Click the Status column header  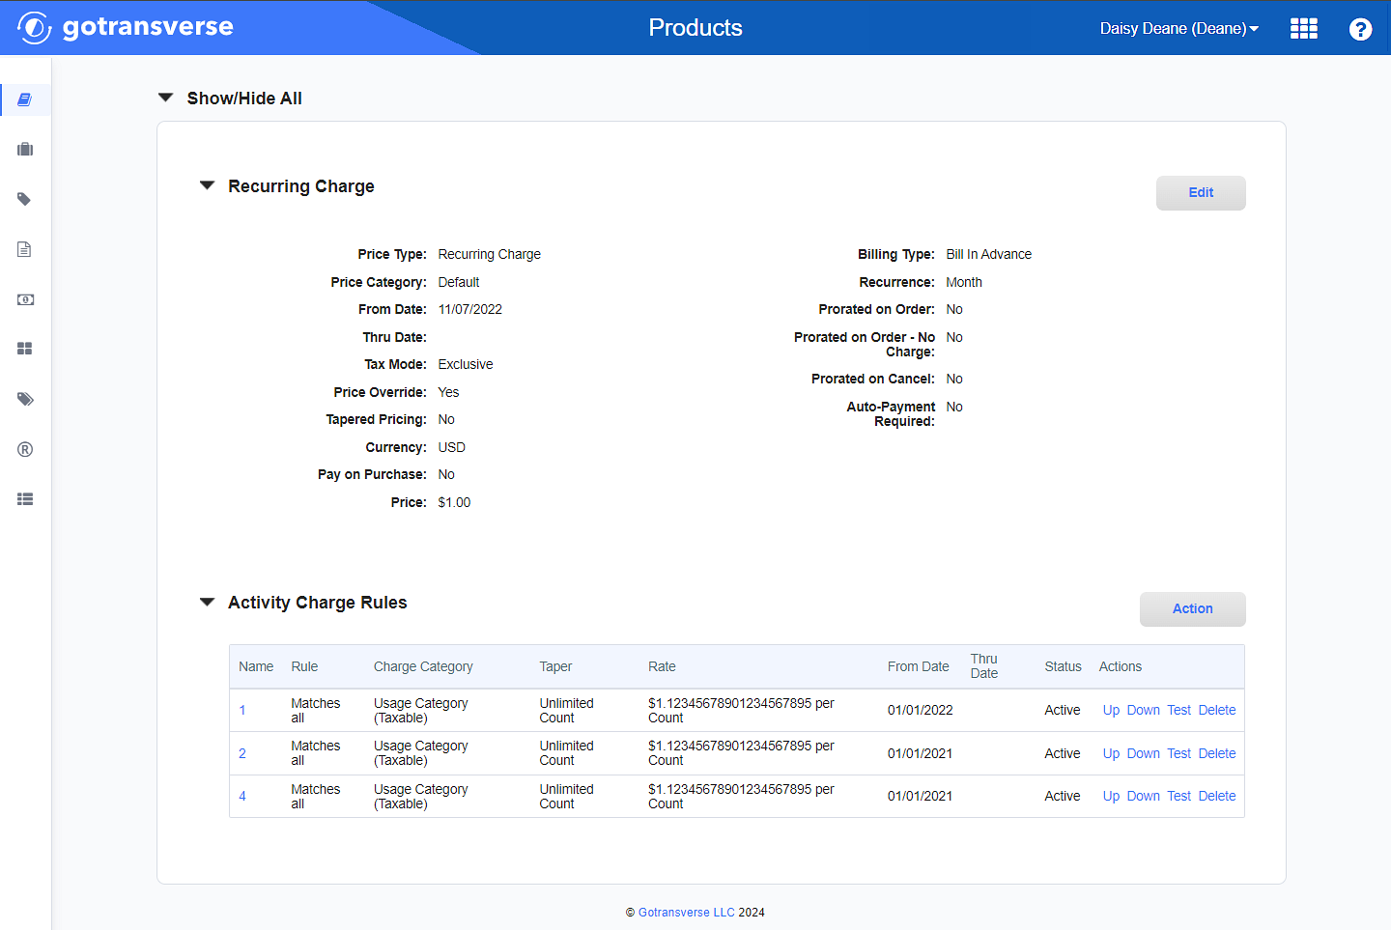(x=1063, y=666)
